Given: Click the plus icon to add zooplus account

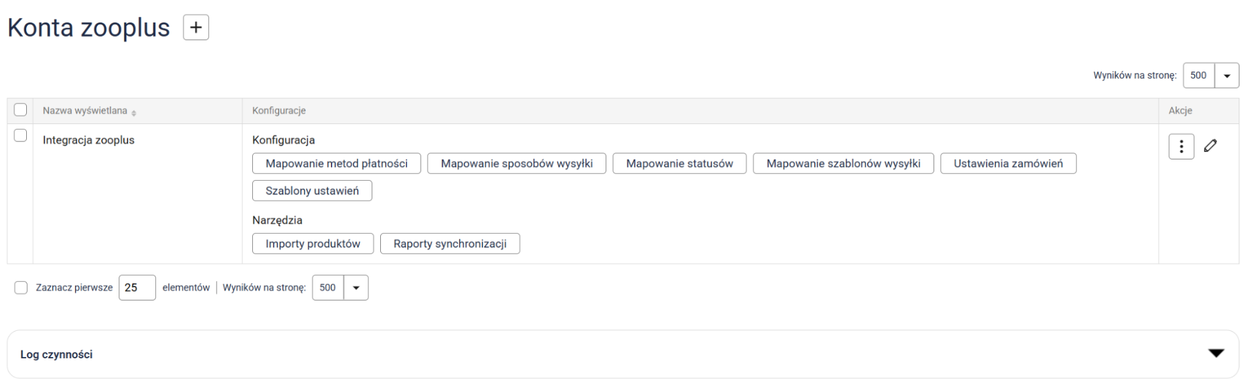Looking at the screenshot, I should [x=195, y=27].
